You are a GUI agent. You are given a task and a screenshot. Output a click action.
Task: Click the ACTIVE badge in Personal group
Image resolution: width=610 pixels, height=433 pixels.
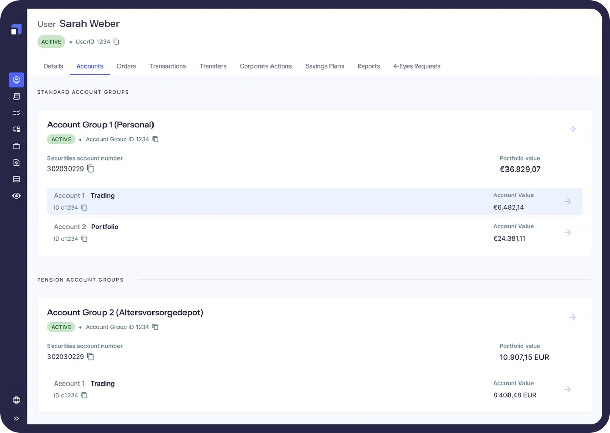pyautogui.click(x=61, y=139)
